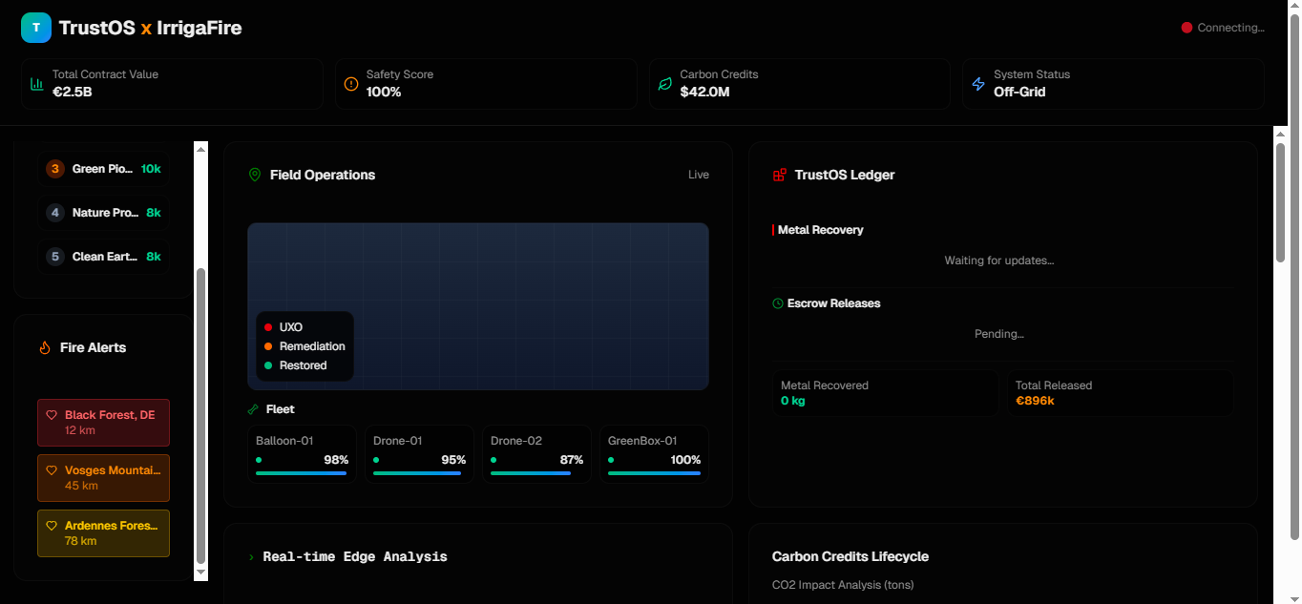Click the CO2 Impact Analysis (tons) label
The height and width of the screenshot is (604, 1302).
(843, 585)
